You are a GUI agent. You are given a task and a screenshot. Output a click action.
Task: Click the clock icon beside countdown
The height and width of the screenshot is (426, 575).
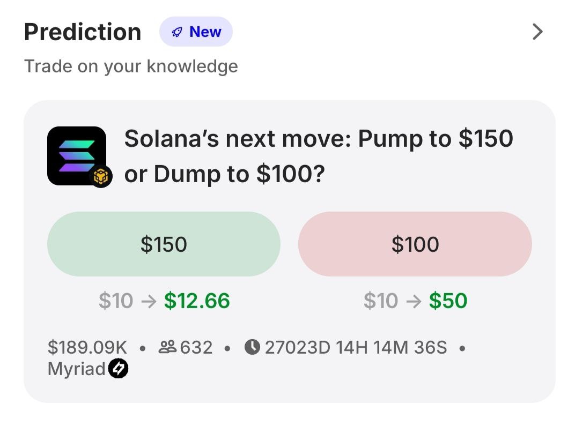[252, 348]
